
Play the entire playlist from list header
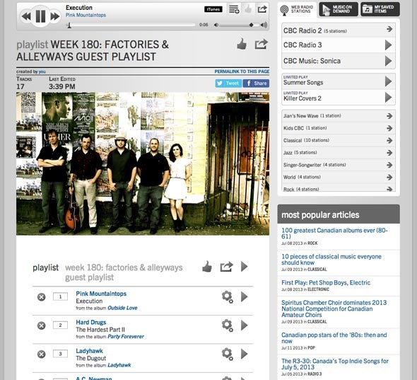click(244, 267)
